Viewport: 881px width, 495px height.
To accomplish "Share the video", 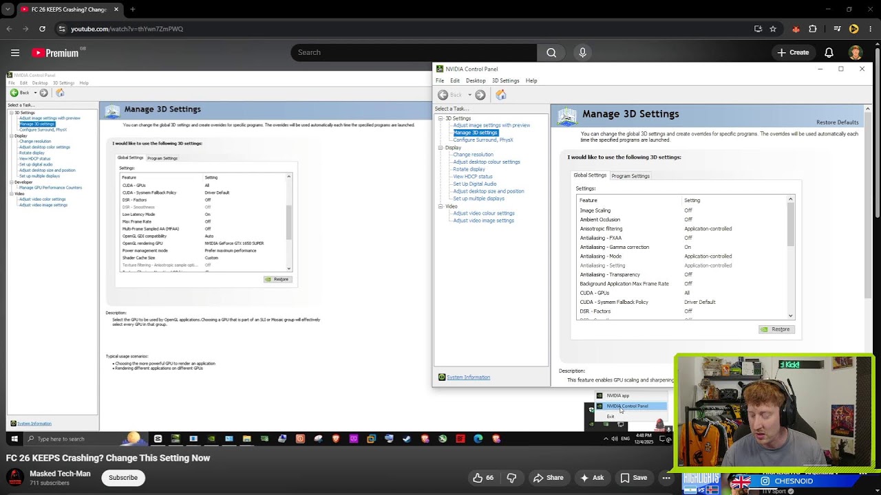I will click(549, 478).
